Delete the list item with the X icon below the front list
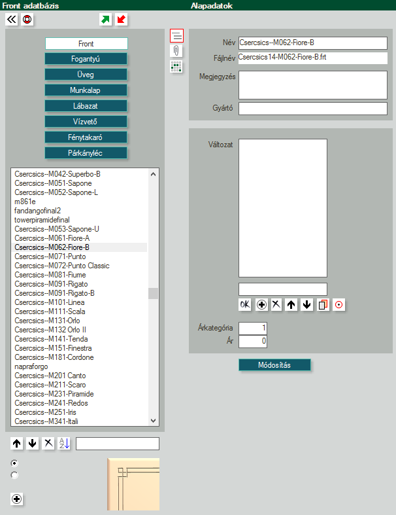The width and height of the screenshot is (396, 515). click(x=48, y=444)
